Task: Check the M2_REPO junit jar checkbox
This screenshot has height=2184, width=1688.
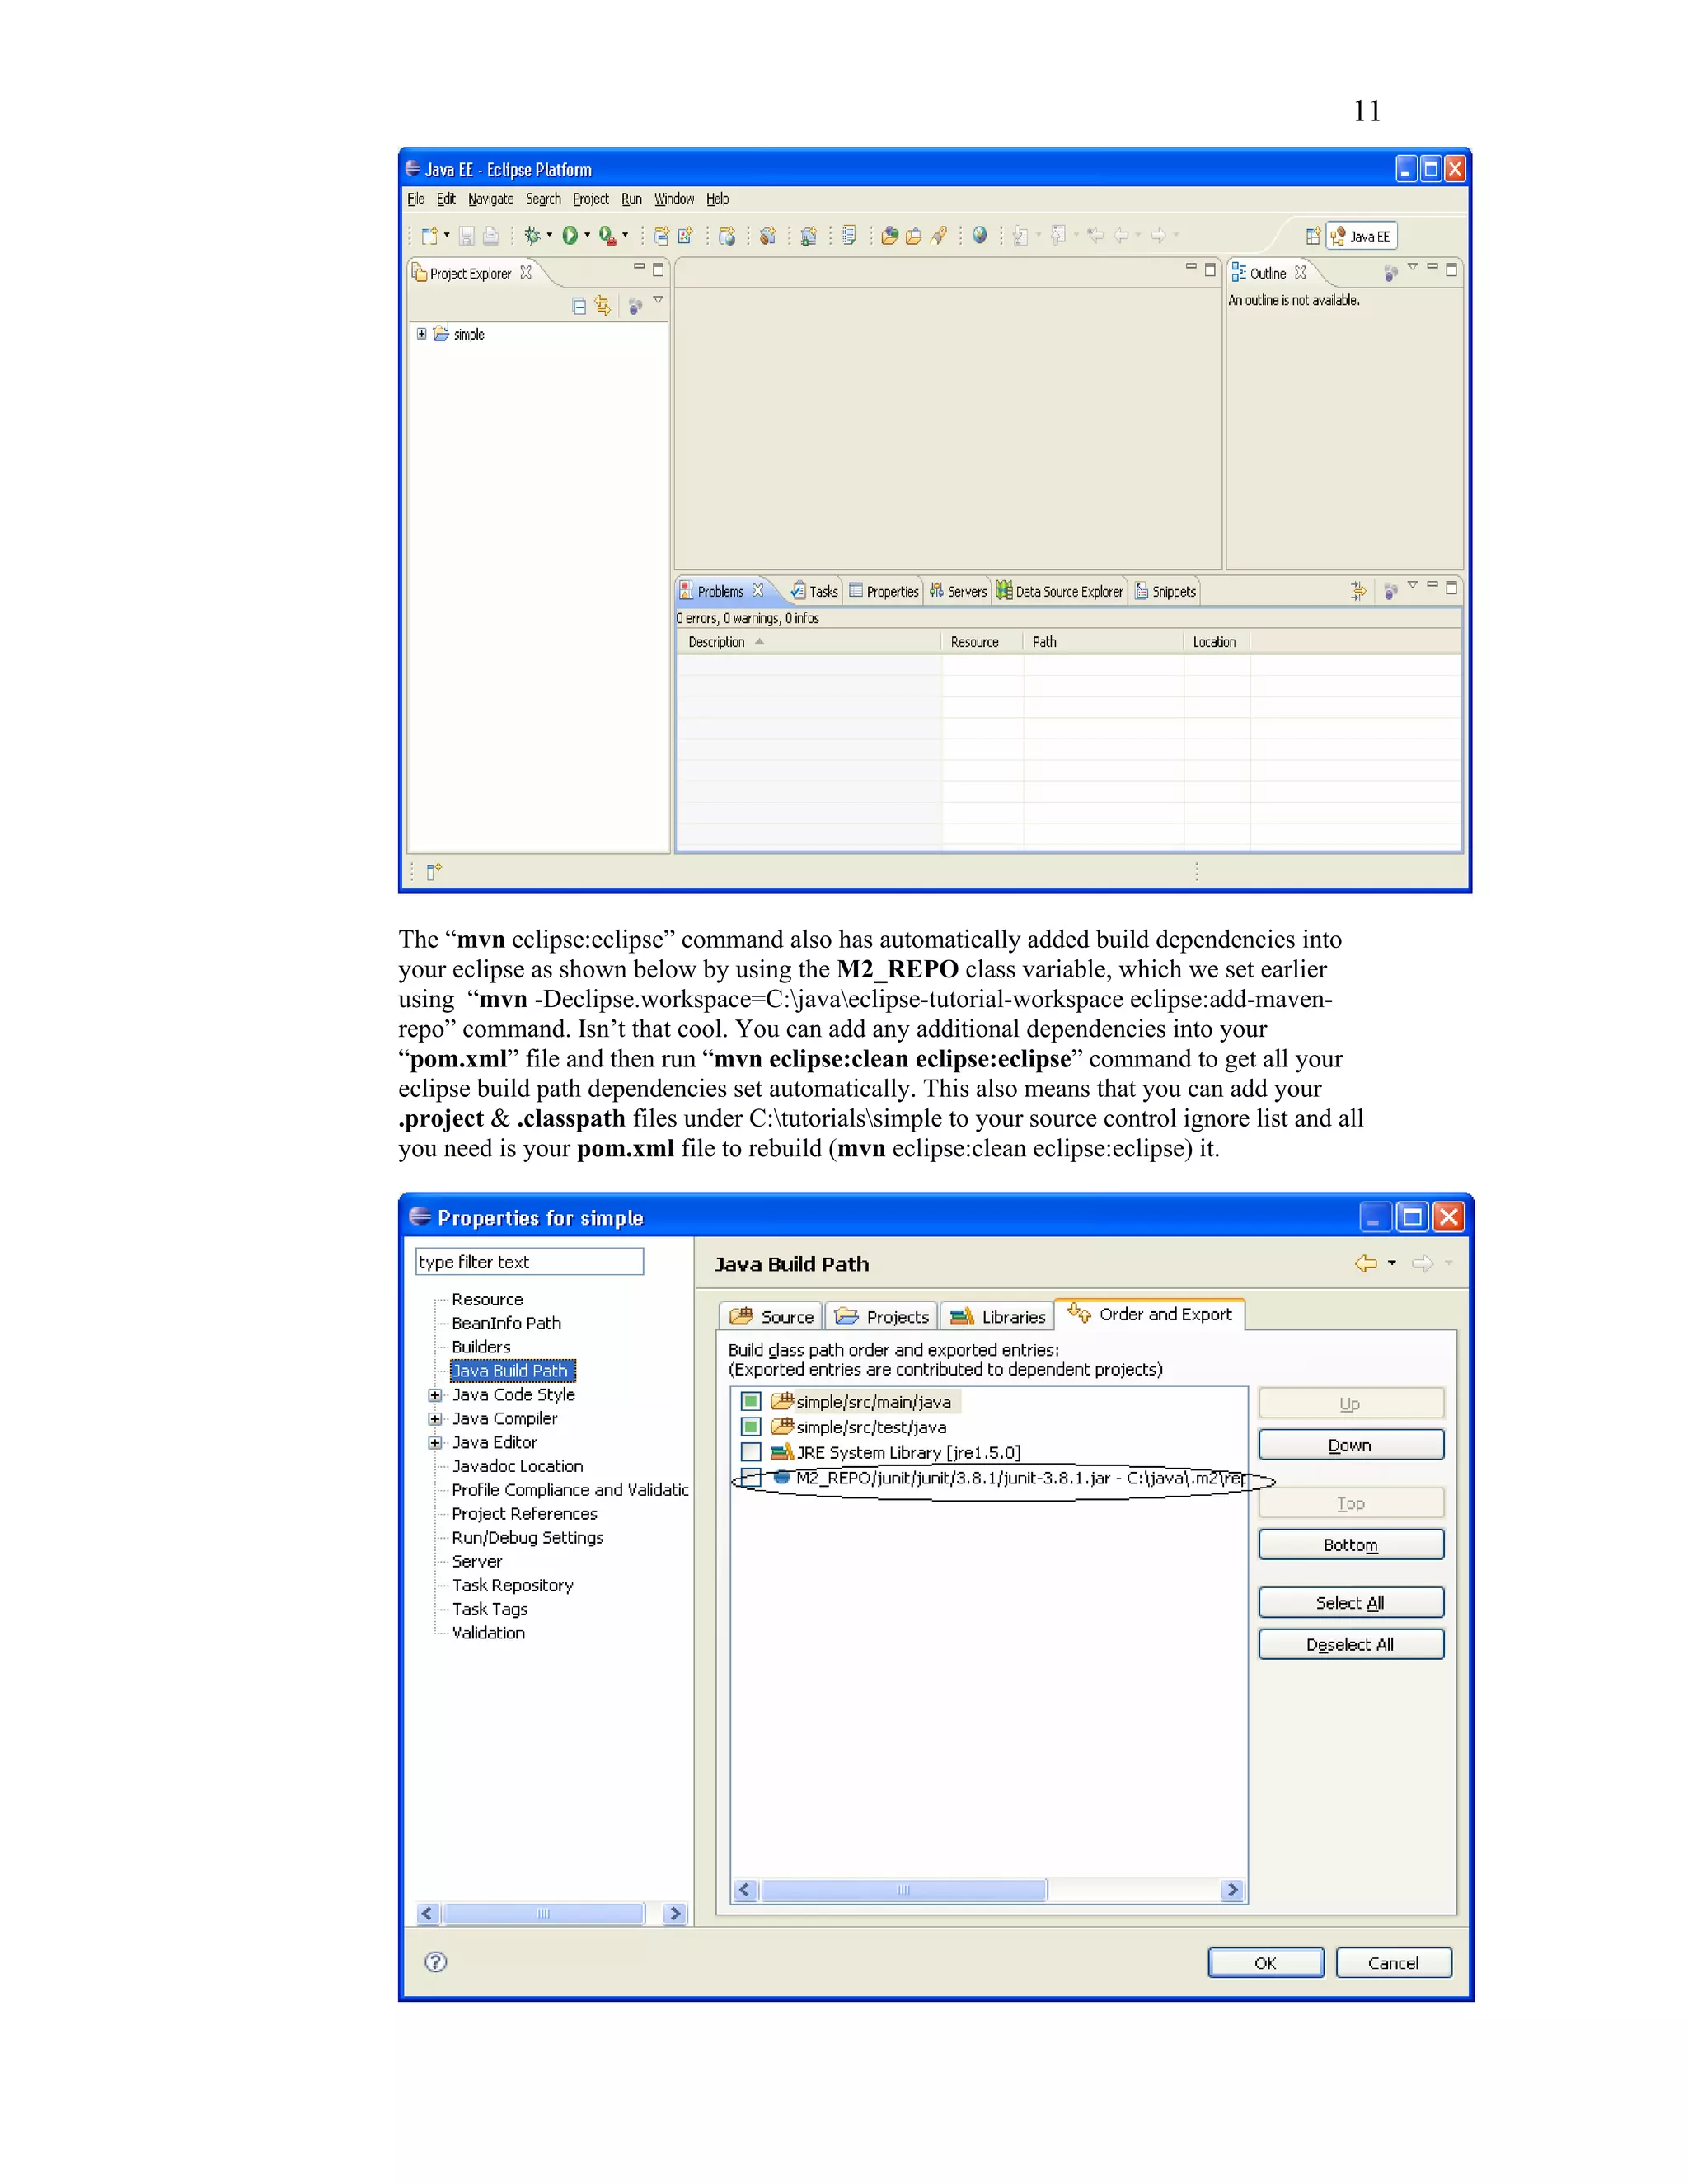Action: pyautogui.click(x=752, y=1478)
